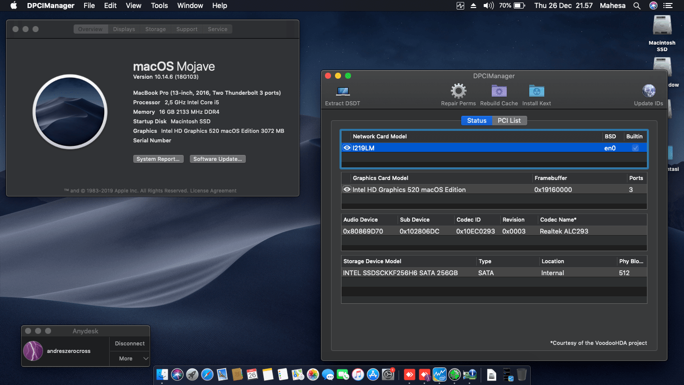The height and width of the screenshot is (385, 684).
Task: Open the Service tab in About This Mac
Action: click(x=217, y=29)
